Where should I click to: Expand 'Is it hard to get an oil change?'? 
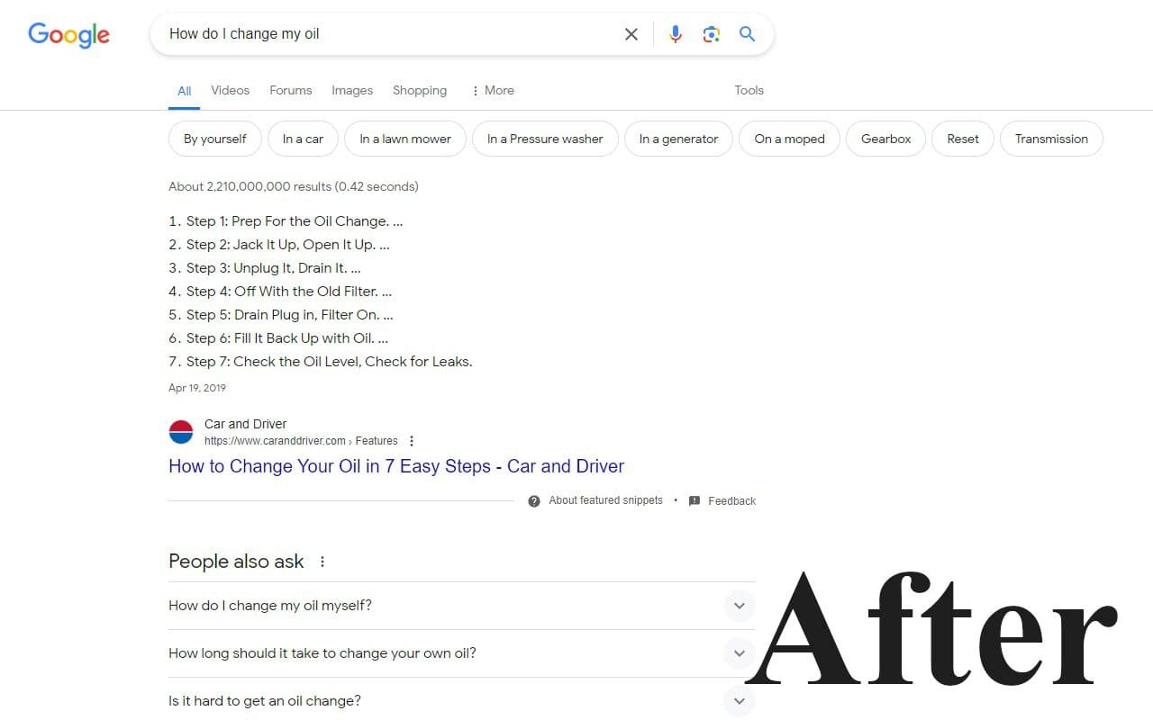coord(739,701)
